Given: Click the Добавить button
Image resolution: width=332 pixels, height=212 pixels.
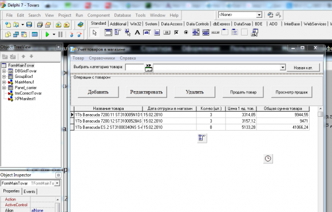Looking at the screenshot, I should (98, 92).
